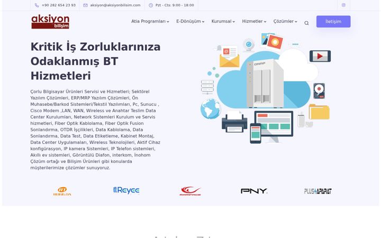Open the Kurumsal dropdown menu
This screenshot has height=238, width=381.
coord(223,21)
